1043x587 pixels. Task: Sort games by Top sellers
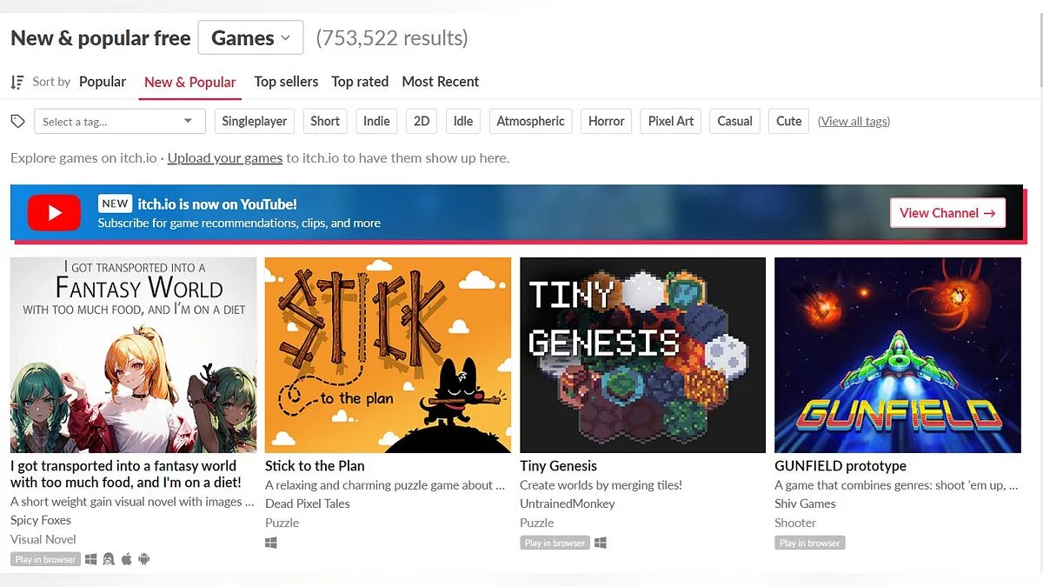286,82
